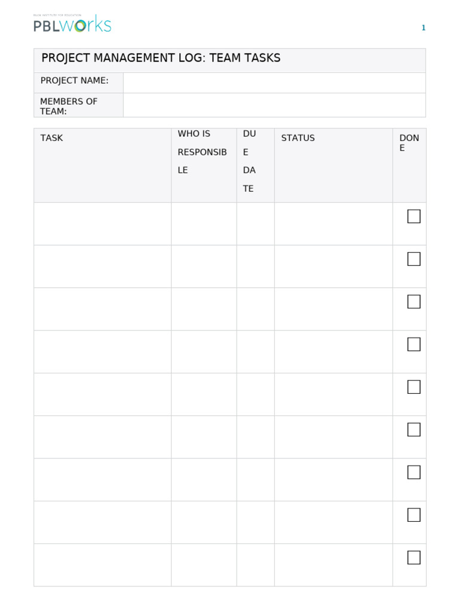The width and height of the screenshot is (459, 612).
Task: Click the STATUS column header
Action: tap(298, 138)
